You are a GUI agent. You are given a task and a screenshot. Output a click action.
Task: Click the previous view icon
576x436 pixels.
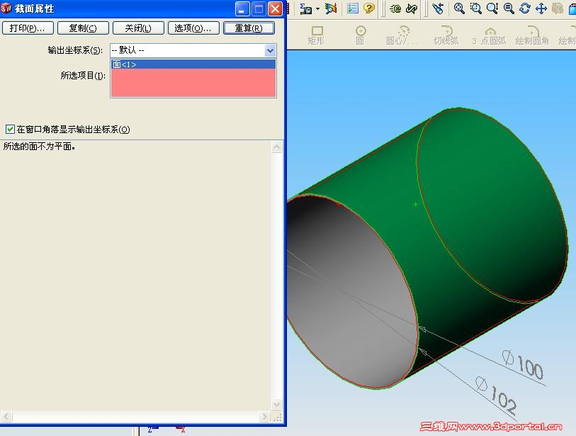[438, 8]
